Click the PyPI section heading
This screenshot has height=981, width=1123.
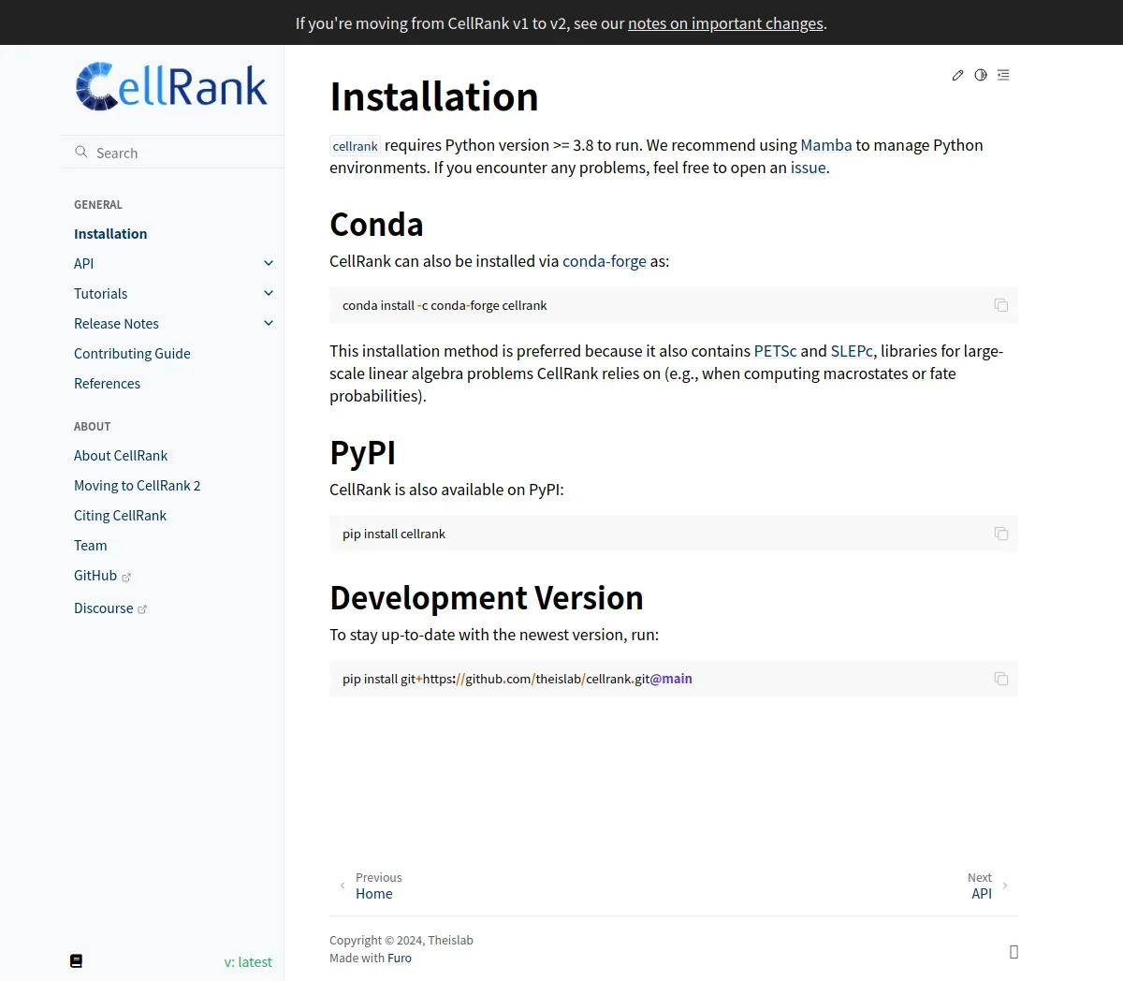[363, 453]
